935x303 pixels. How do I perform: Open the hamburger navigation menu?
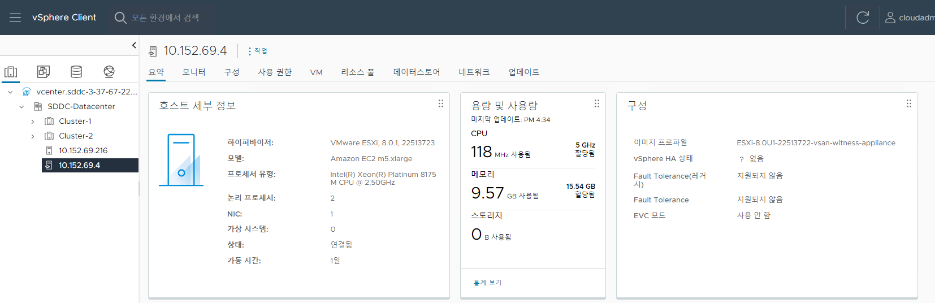(15, 18)
